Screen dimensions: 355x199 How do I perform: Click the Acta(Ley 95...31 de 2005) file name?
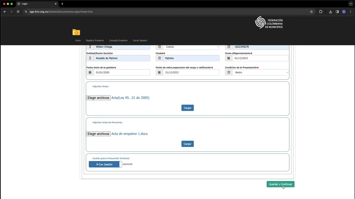(x=130, y=98)
